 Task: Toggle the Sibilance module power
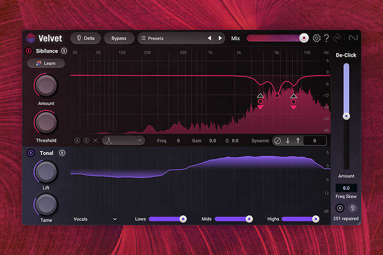point(28,51)
